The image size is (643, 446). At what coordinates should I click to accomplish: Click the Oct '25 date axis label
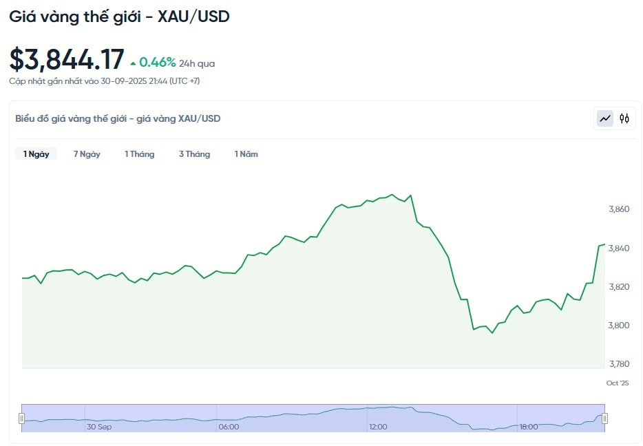click(618, 383)
